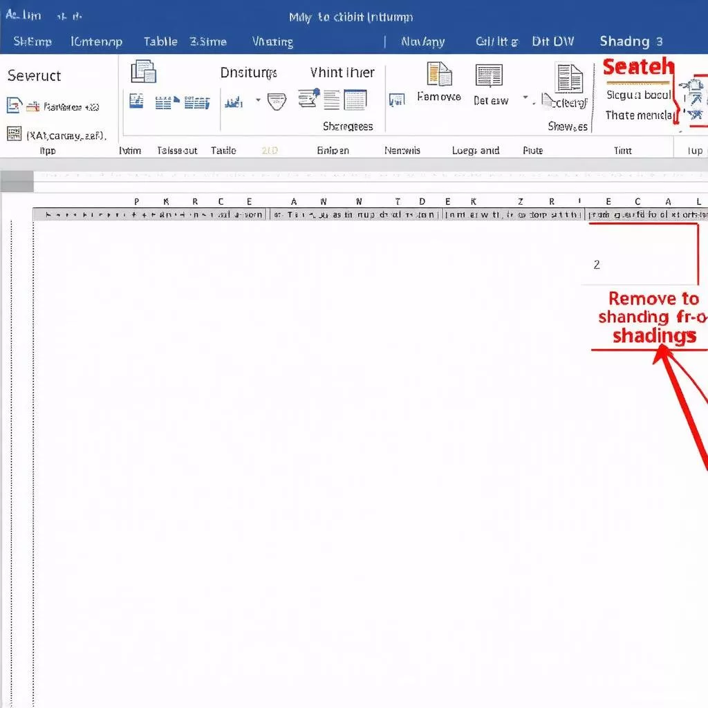
Task: Click the small list icon left of Remove
Action: 396,99
